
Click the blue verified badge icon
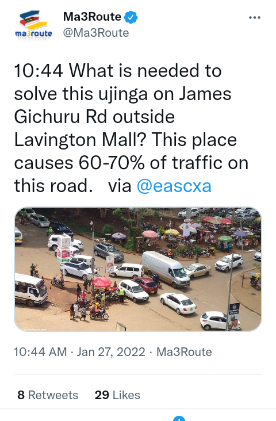131,17
